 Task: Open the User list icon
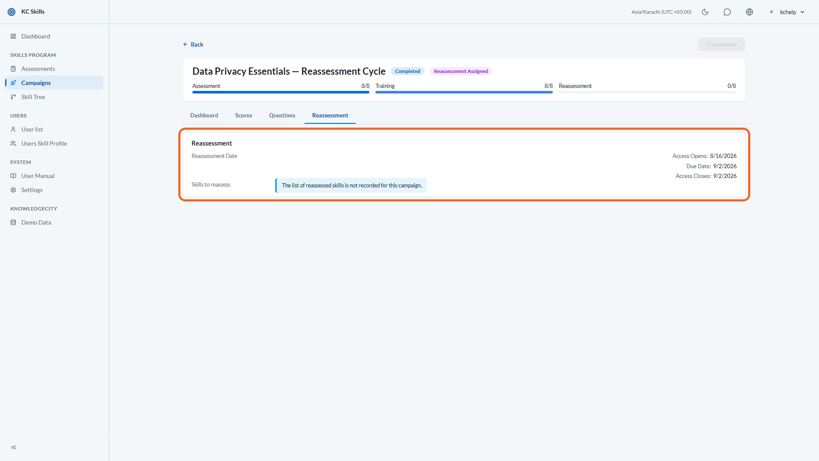[13, 129]
